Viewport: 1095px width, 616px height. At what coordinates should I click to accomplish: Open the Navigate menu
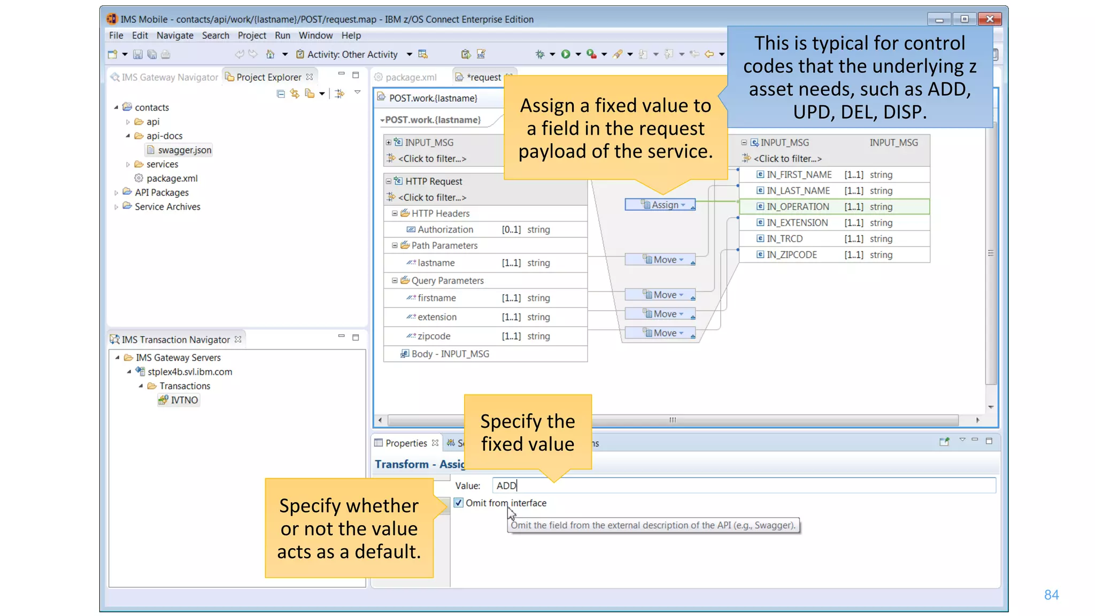(x=175, y=35)
